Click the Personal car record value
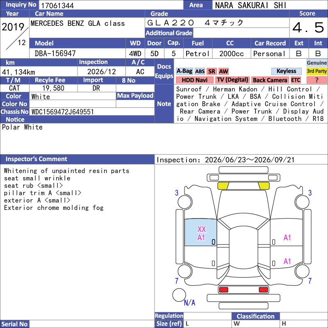Viewport: 328px width, 328px height. click(x=269, y=54)
